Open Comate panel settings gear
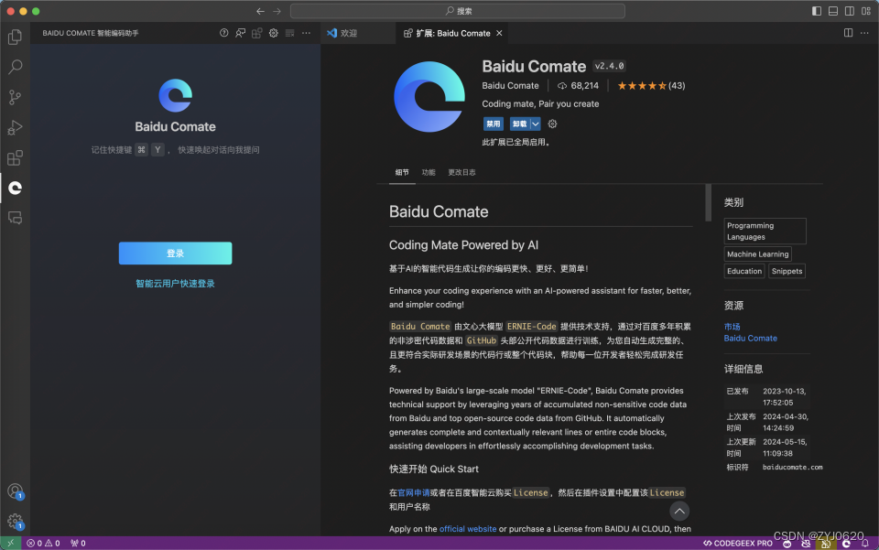 click(x=274, y=33)
